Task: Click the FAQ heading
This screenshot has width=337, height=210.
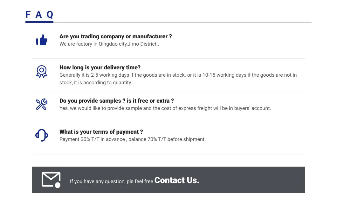Action: [x=39, y=15]
